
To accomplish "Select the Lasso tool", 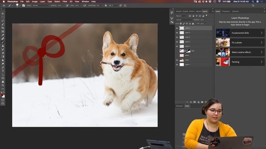I will point(3,21).
